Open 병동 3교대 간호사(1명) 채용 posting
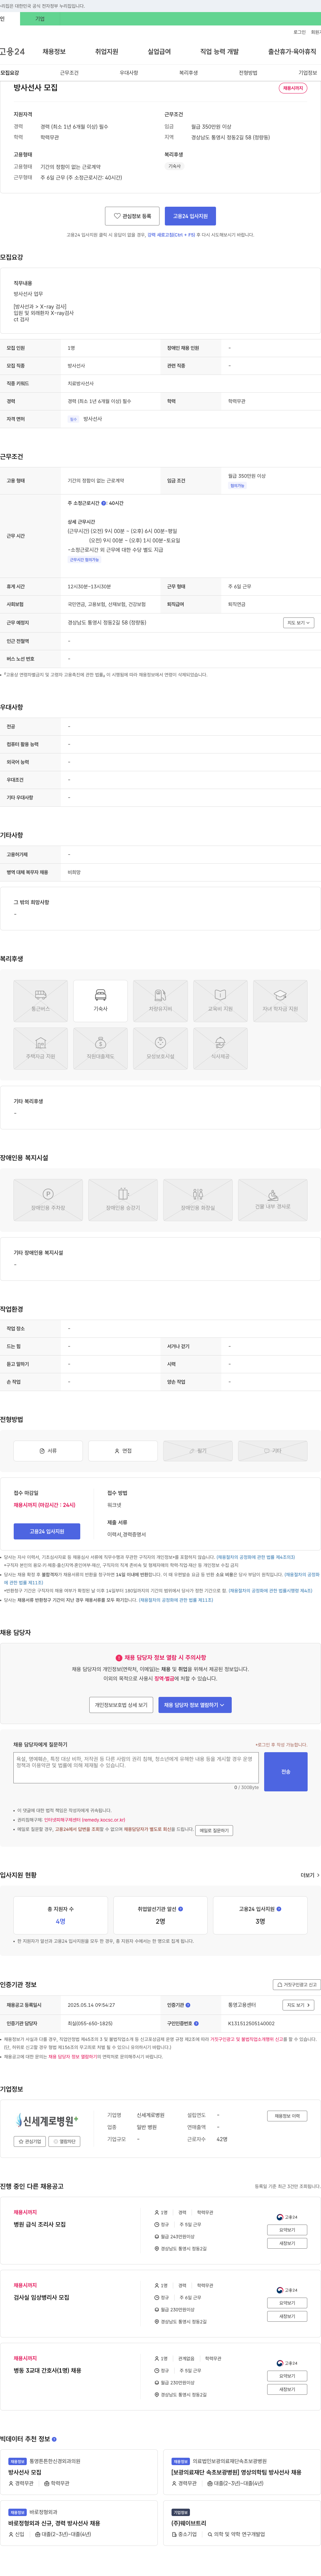Screen dimensions: 321x2576 coord(48,2371)
